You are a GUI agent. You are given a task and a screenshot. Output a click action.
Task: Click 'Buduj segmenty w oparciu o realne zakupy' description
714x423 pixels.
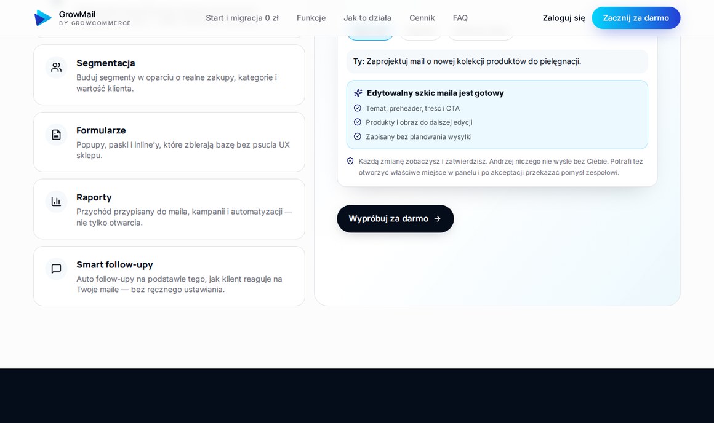point(177,83)
